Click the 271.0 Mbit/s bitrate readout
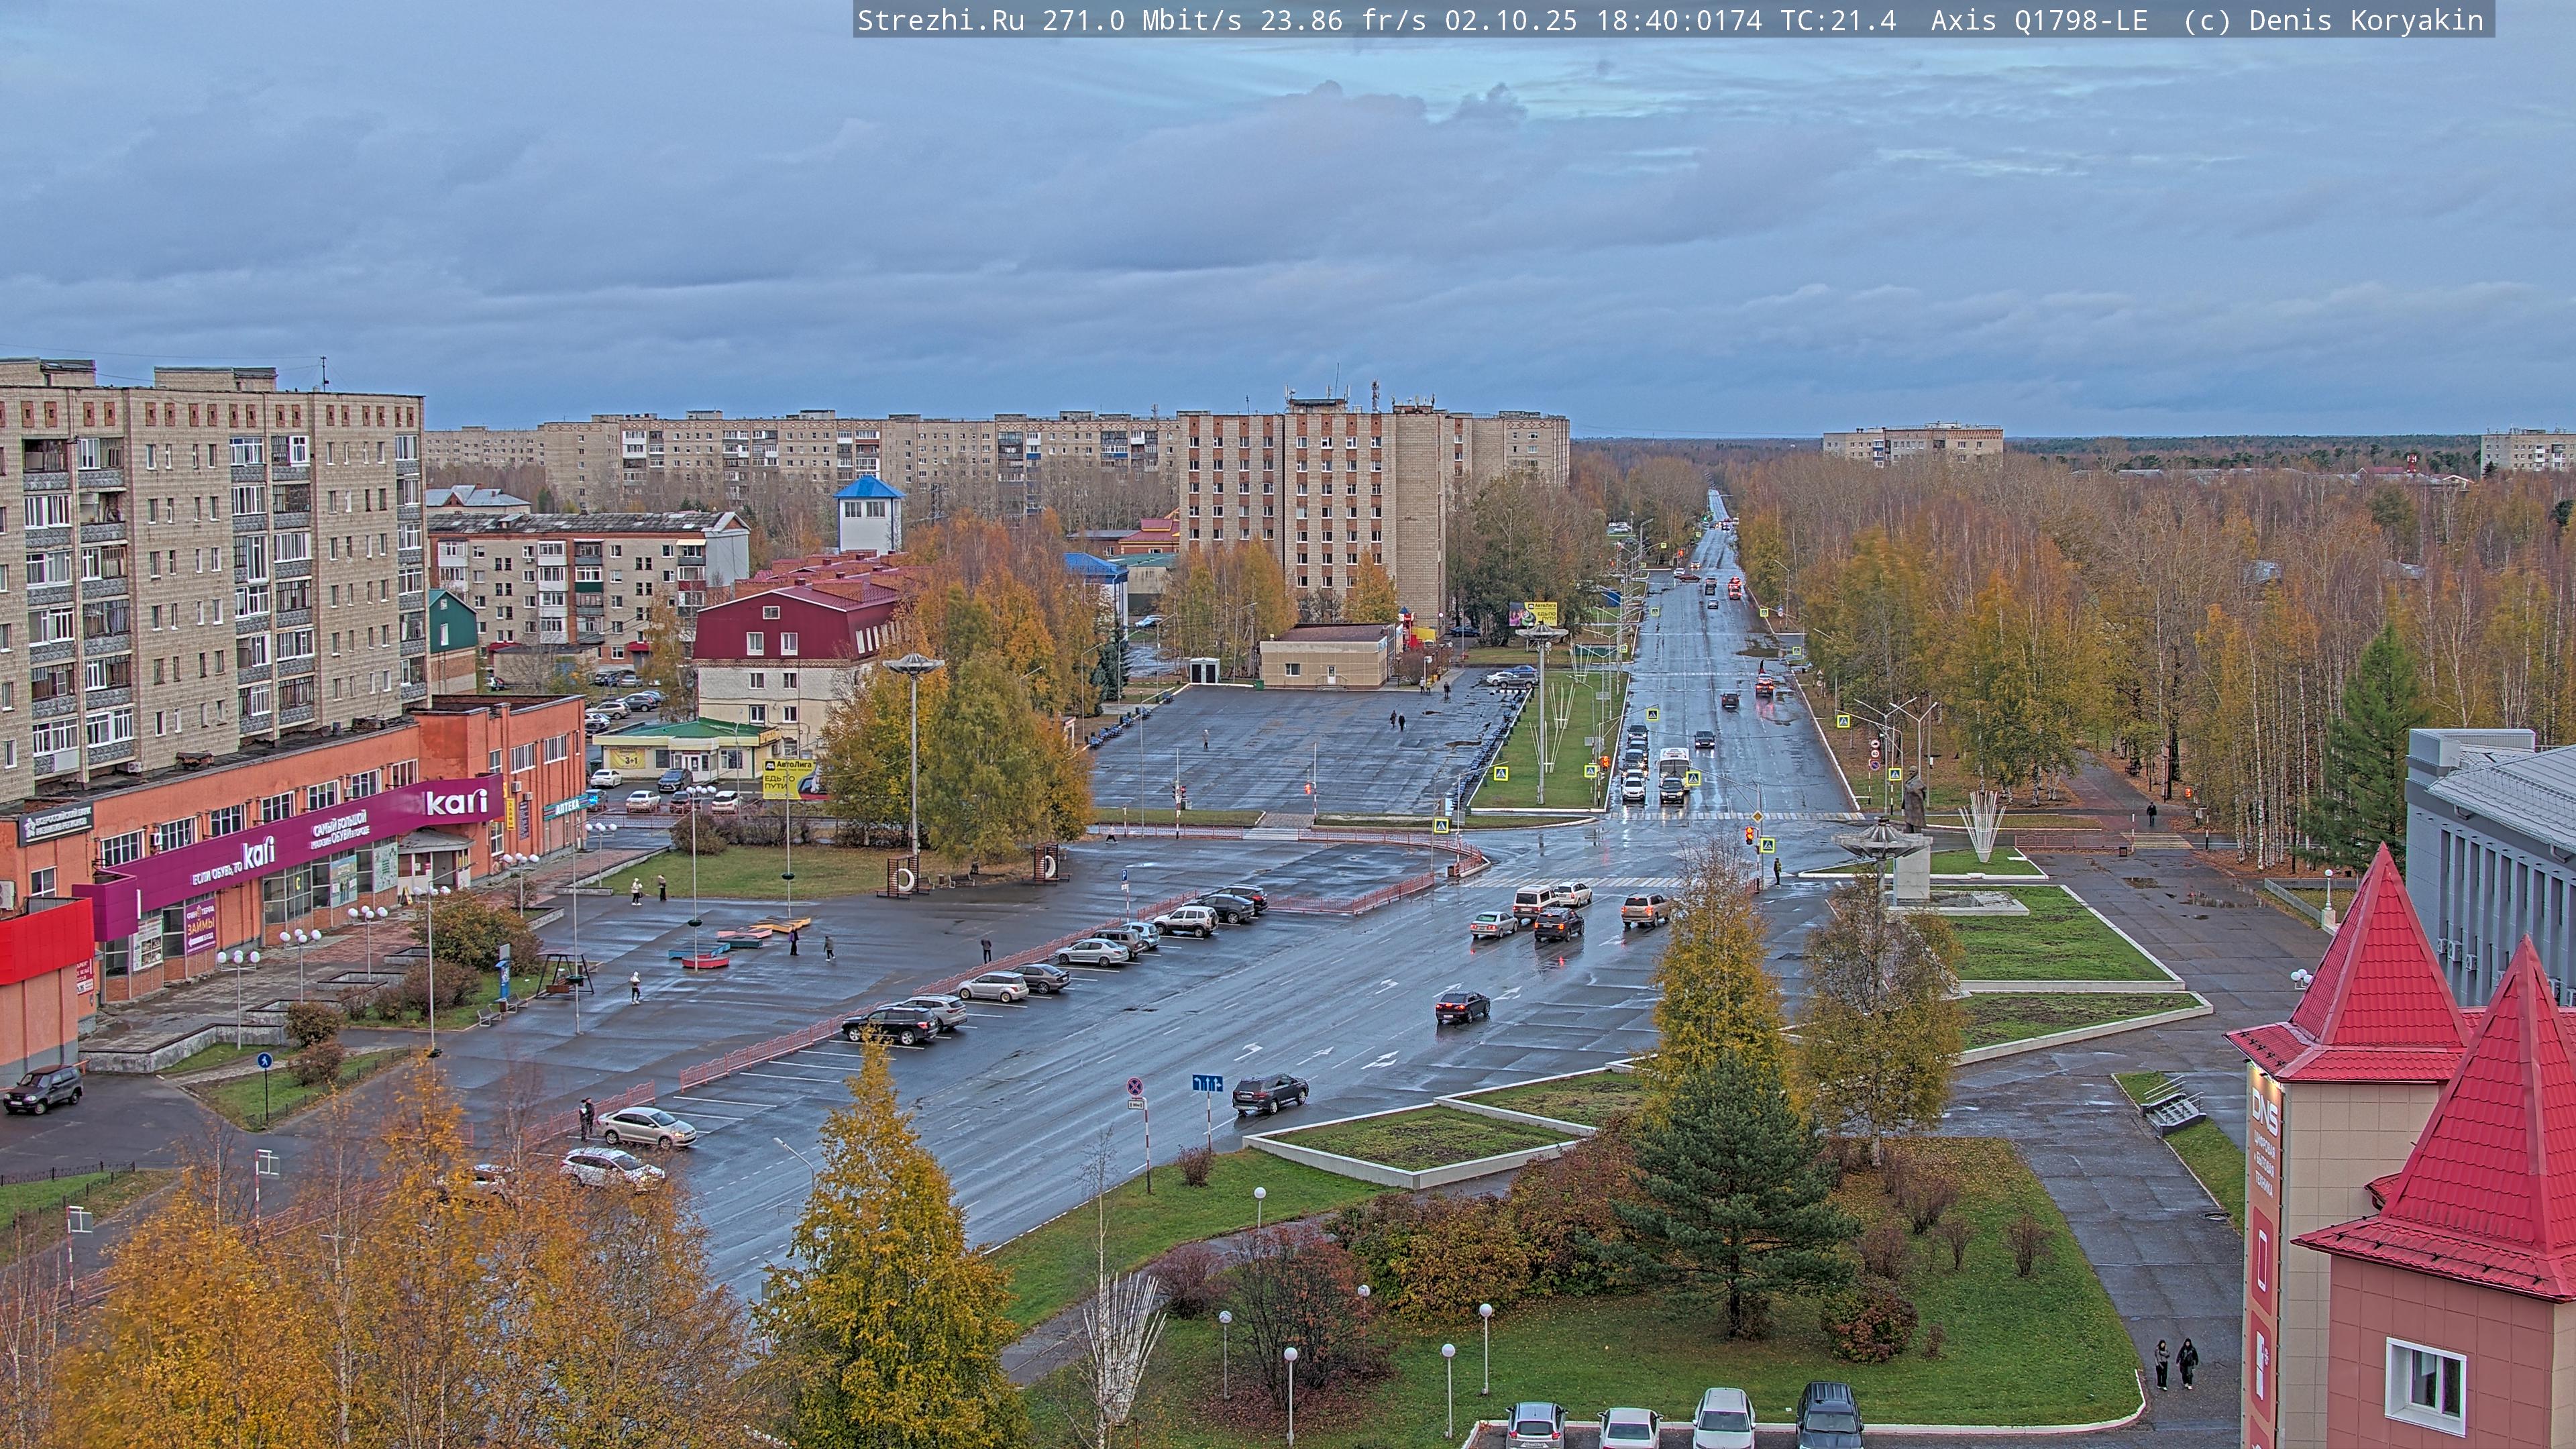 coord(1142,20)
